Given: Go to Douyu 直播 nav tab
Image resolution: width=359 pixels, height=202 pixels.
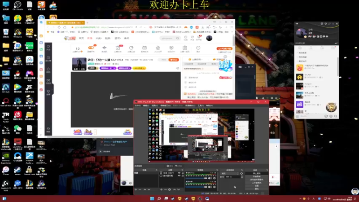Looking at the screenshot, I should (90, 38).
